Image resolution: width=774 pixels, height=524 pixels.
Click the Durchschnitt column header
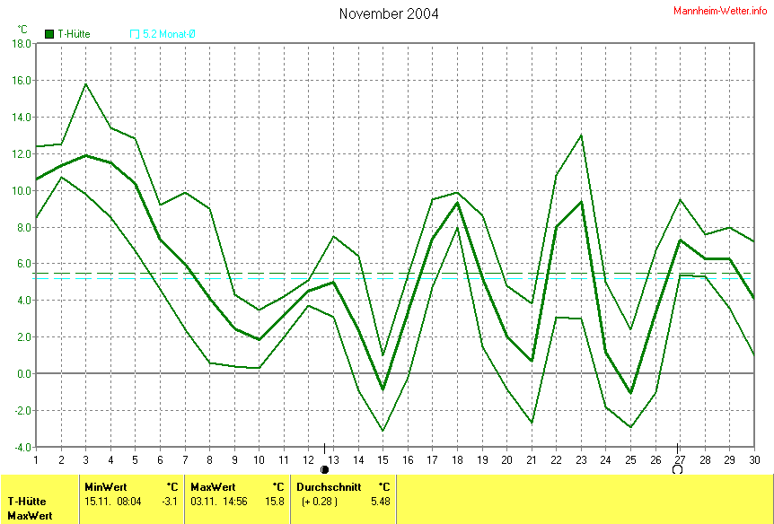[329, 486]
